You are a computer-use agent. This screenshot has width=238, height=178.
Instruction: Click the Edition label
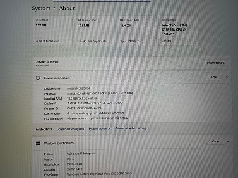(48, 154)
